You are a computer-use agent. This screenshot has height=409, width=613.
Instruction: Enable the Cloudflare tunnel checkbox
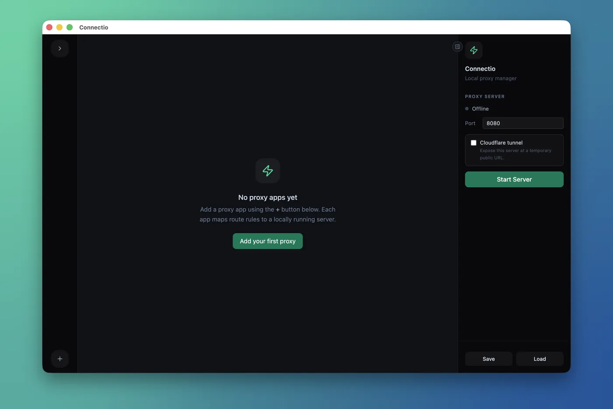click(473, 142)
